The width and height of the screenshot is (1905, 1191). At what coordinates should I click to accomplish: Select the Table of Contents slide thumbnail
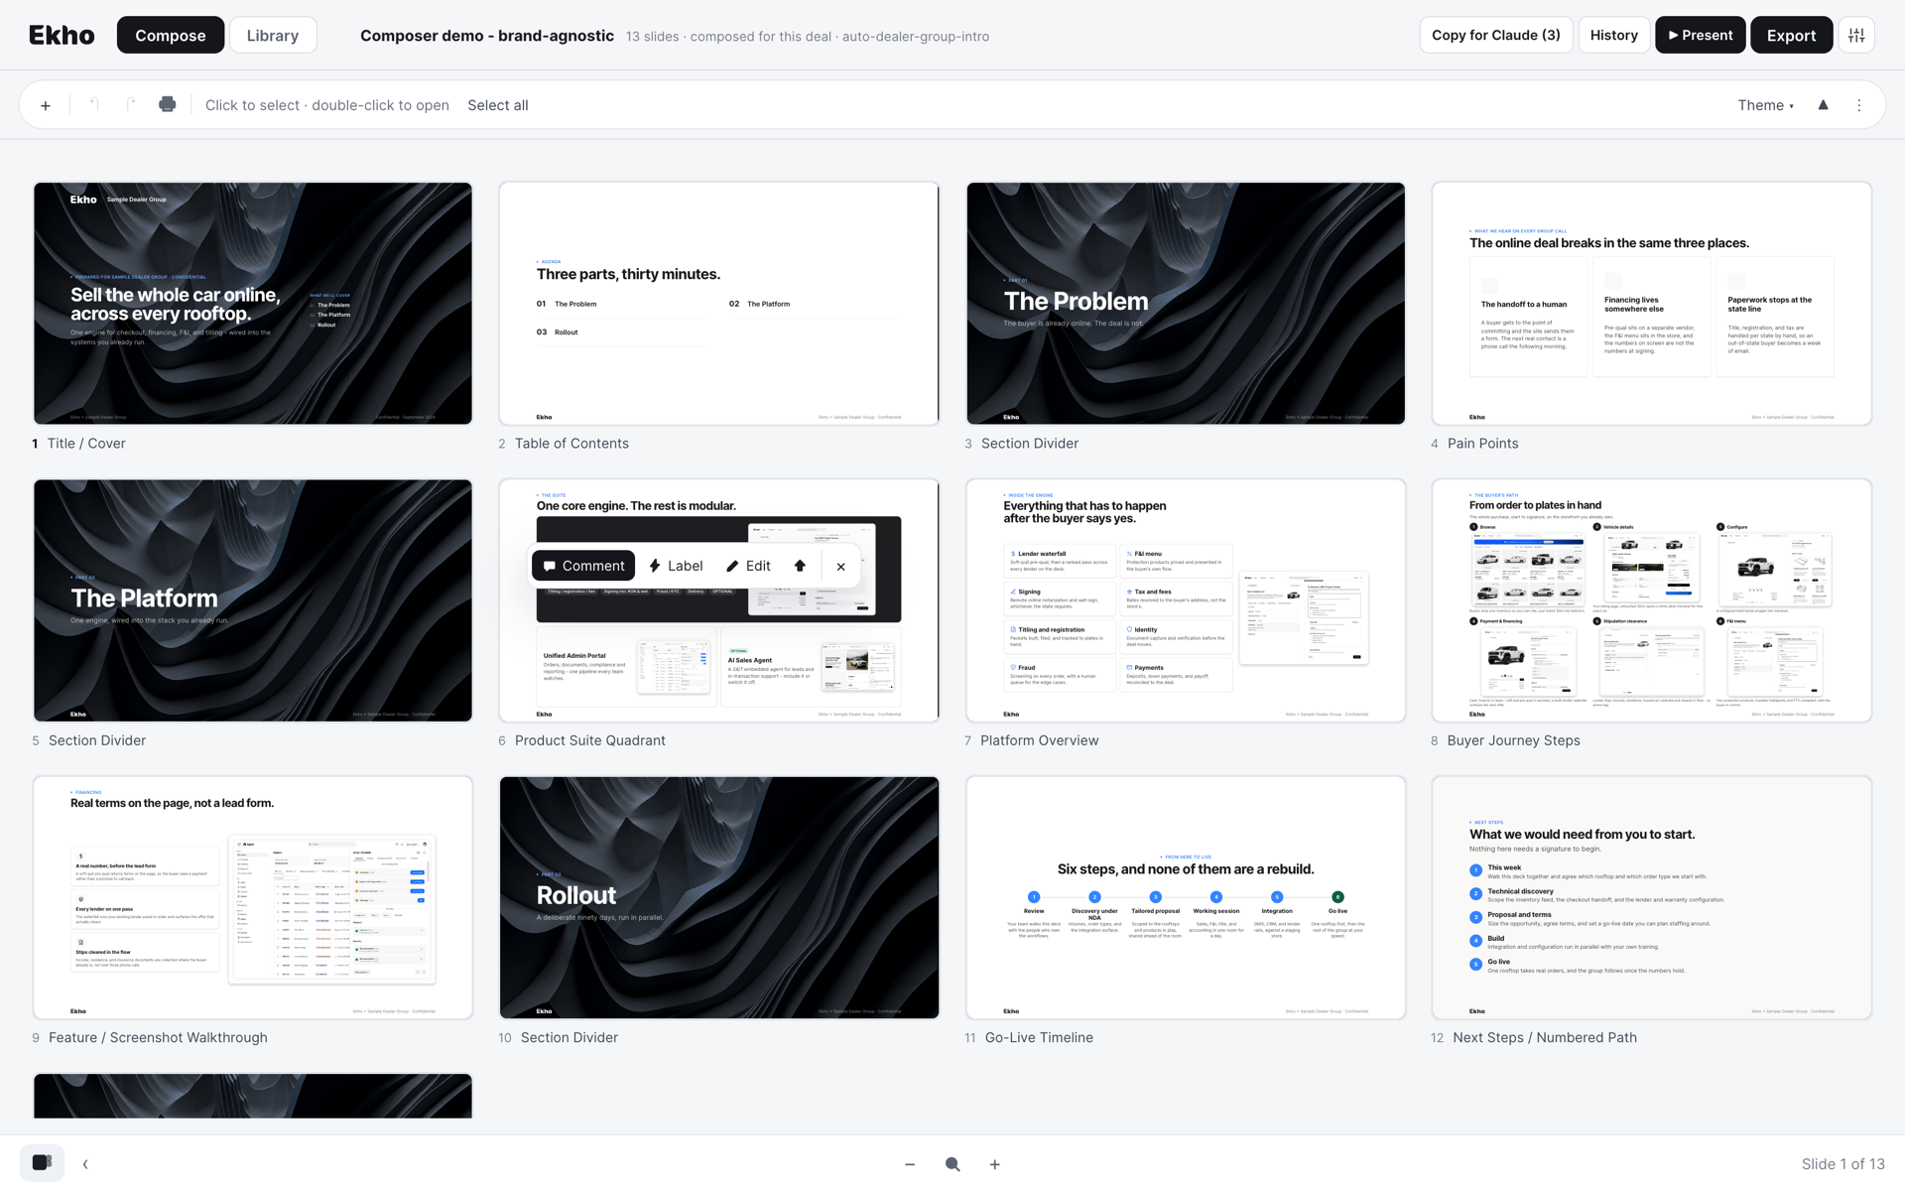[x=719, y=304]
